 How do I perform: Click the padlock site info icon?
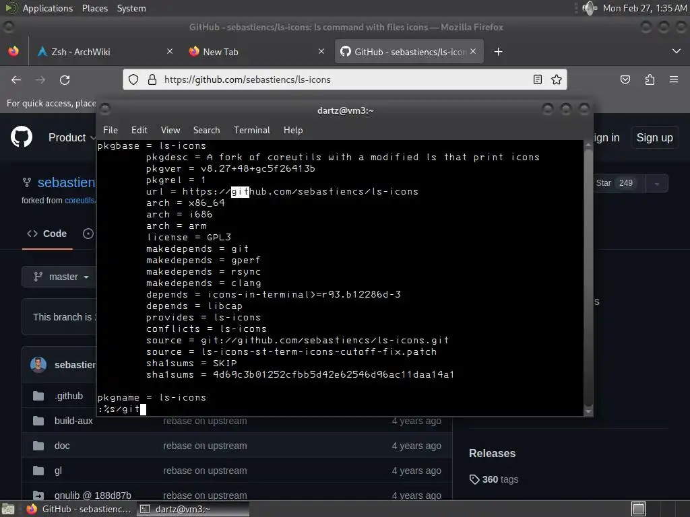[x=152, y=79]
